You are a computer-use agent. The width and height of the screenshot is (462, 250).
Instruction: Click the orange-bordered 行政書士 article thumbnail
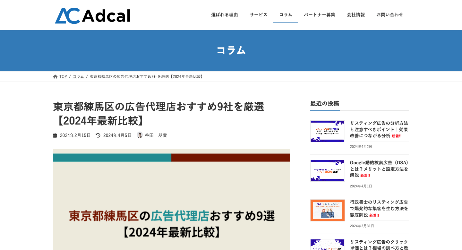tap(327, 210)
